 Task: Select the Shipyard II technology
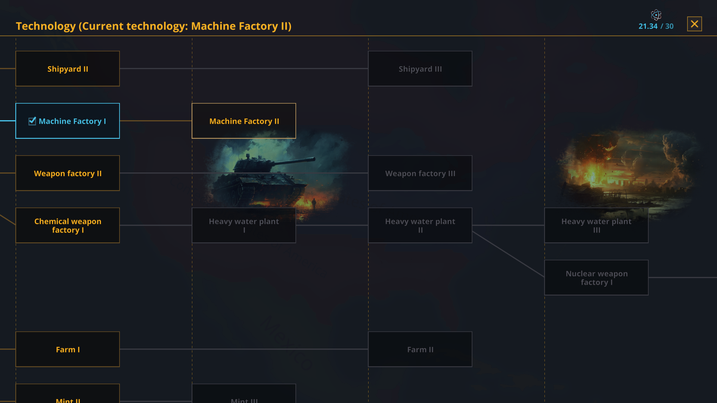point(68,69)
